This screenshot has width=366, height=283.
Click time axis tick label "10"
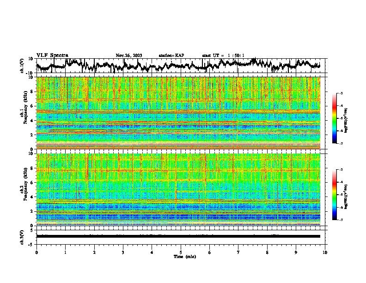tap(325, 252)
